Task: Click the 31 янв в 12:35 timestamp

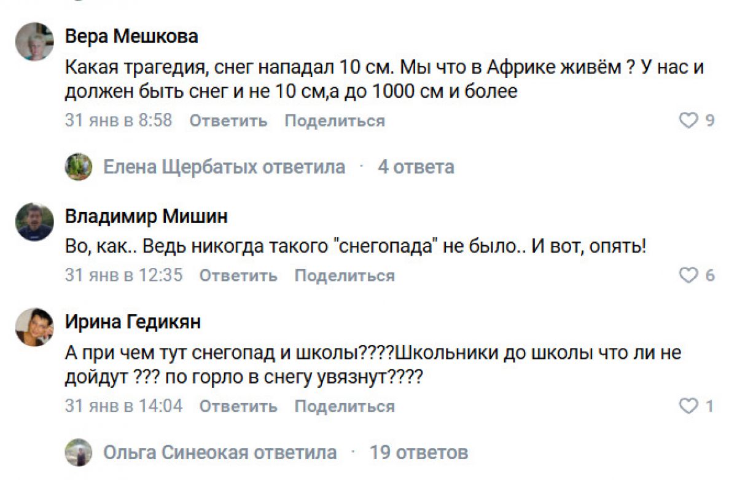Action: pos(124,275)
